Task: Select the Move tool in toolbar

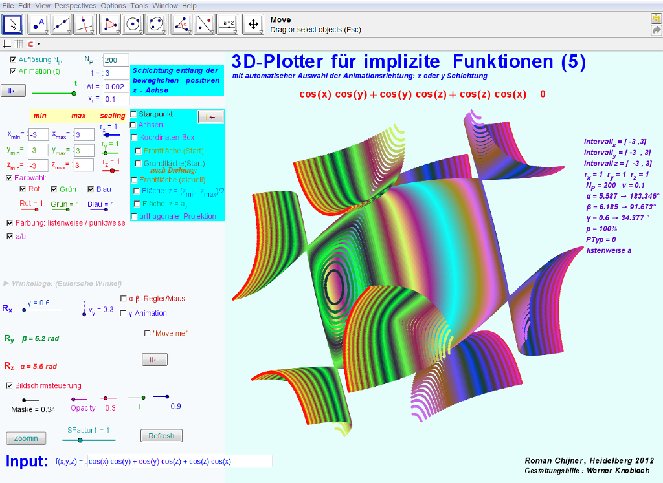Action: 13,24
